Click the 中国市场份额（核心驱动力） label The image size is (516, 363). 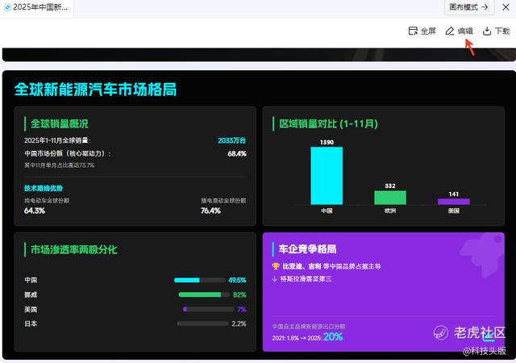coord(68,153)
